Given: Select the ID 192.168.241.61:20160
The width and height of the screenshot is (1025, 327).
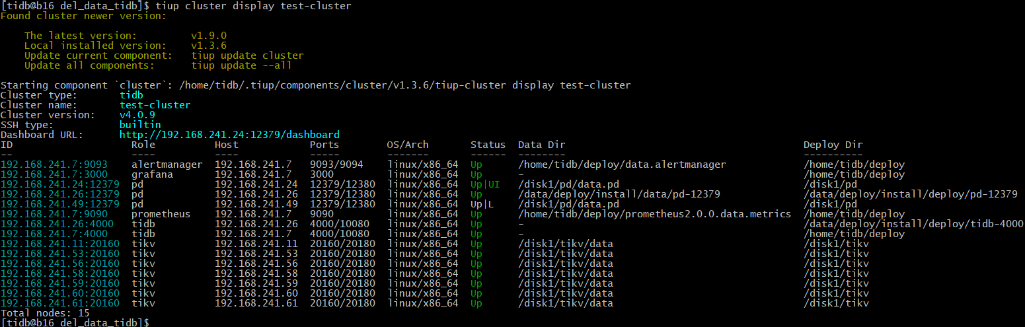Looking at the screenshot, I should [x=60, y=303].
